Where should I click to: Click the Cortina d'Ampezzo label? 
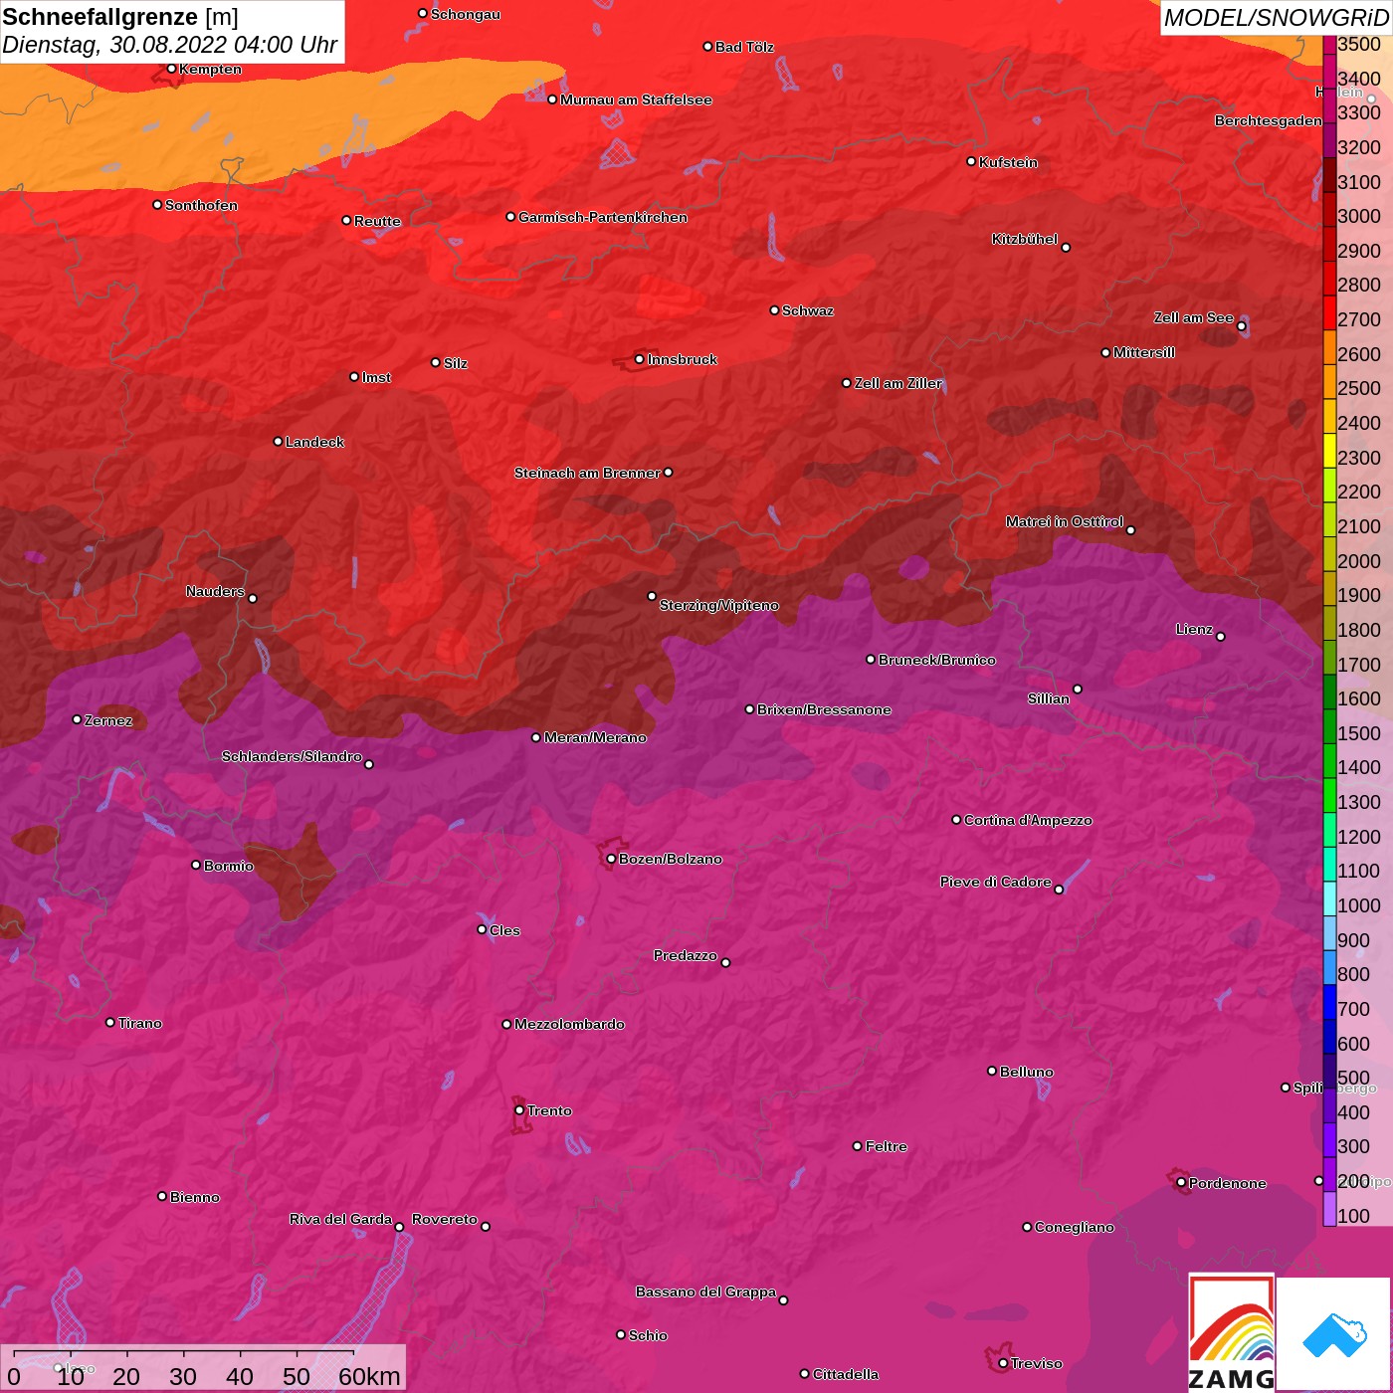(x=1028, y=820)
